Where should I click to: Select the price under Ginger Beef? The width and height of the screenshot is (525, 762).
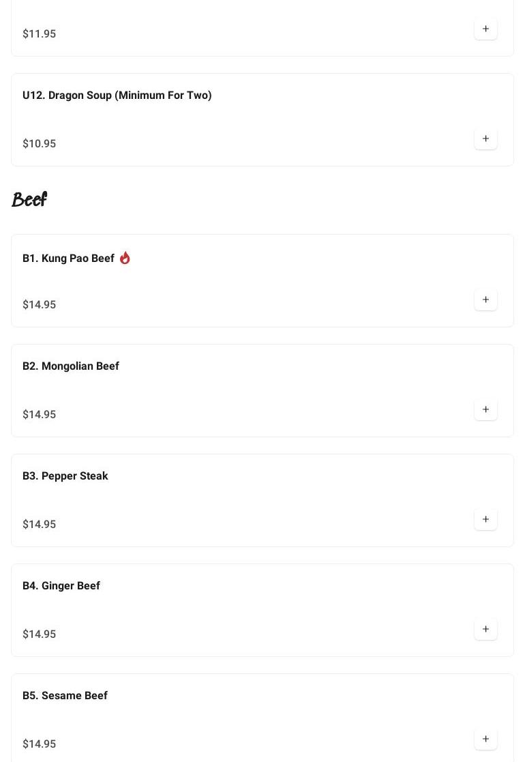click(x=39, y=634)
